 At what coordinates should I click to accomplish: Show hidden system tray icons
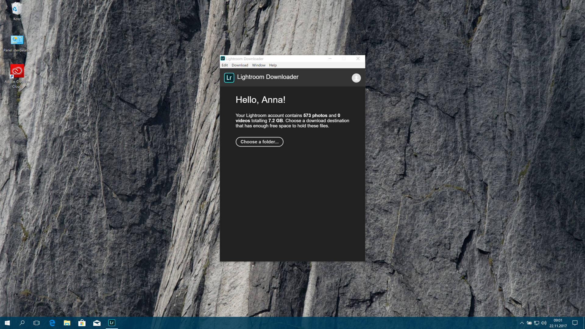(x=522, y=323)
